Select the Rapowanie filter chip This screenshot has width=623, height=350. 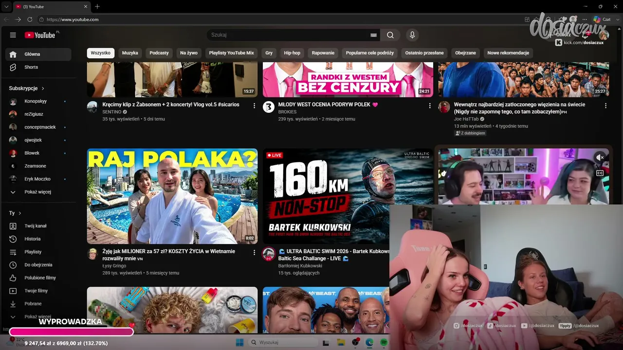323,53
